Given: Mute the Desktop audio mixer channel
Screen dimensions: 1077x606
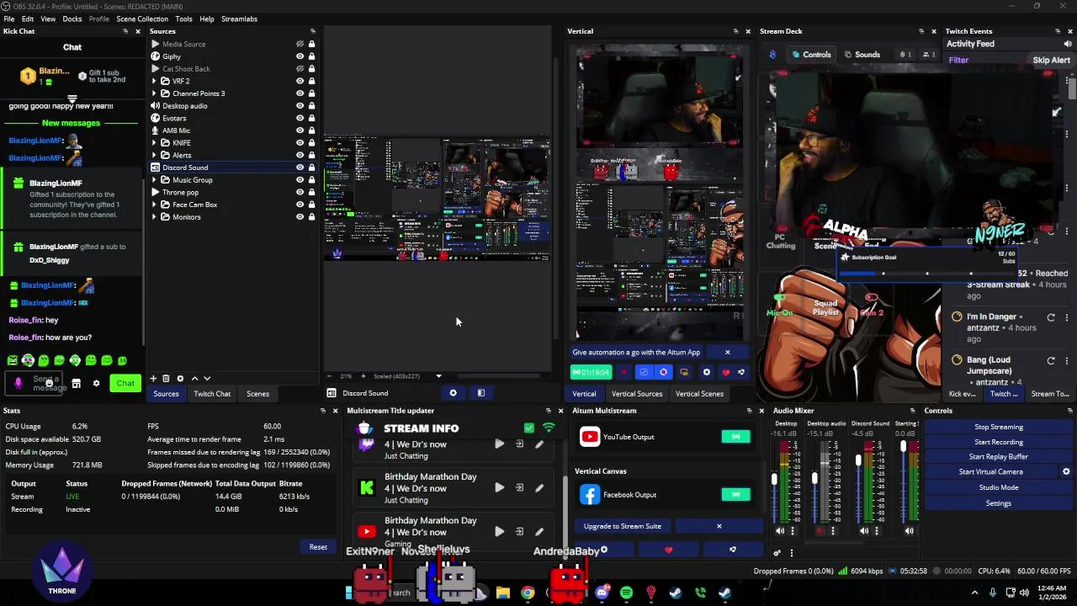Looking at the screenshot, I should [x=820, y=531].
